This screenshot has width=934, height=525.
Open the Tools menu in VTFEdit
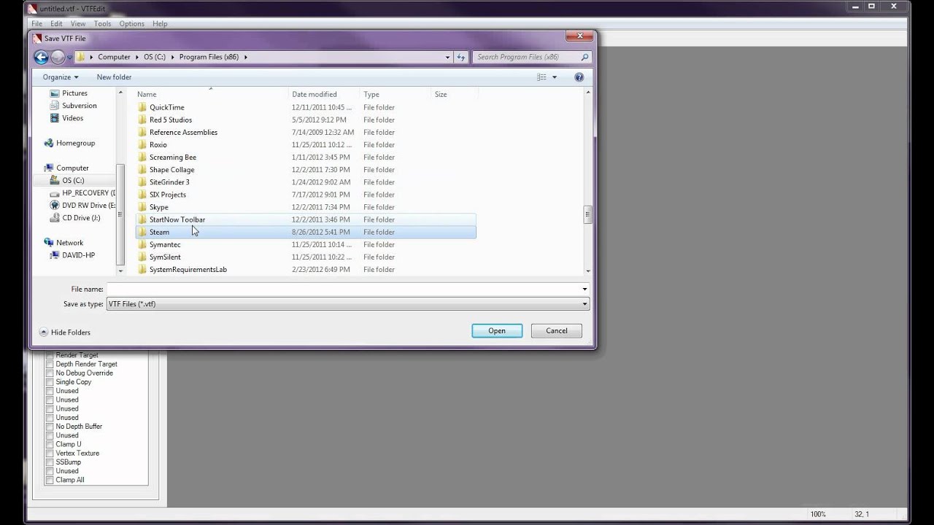tap(102, 23)
